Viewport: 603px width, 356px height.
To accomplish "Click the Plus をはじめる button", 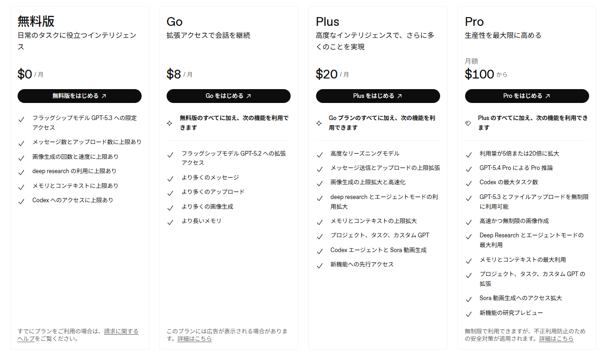I will (378, 96).
